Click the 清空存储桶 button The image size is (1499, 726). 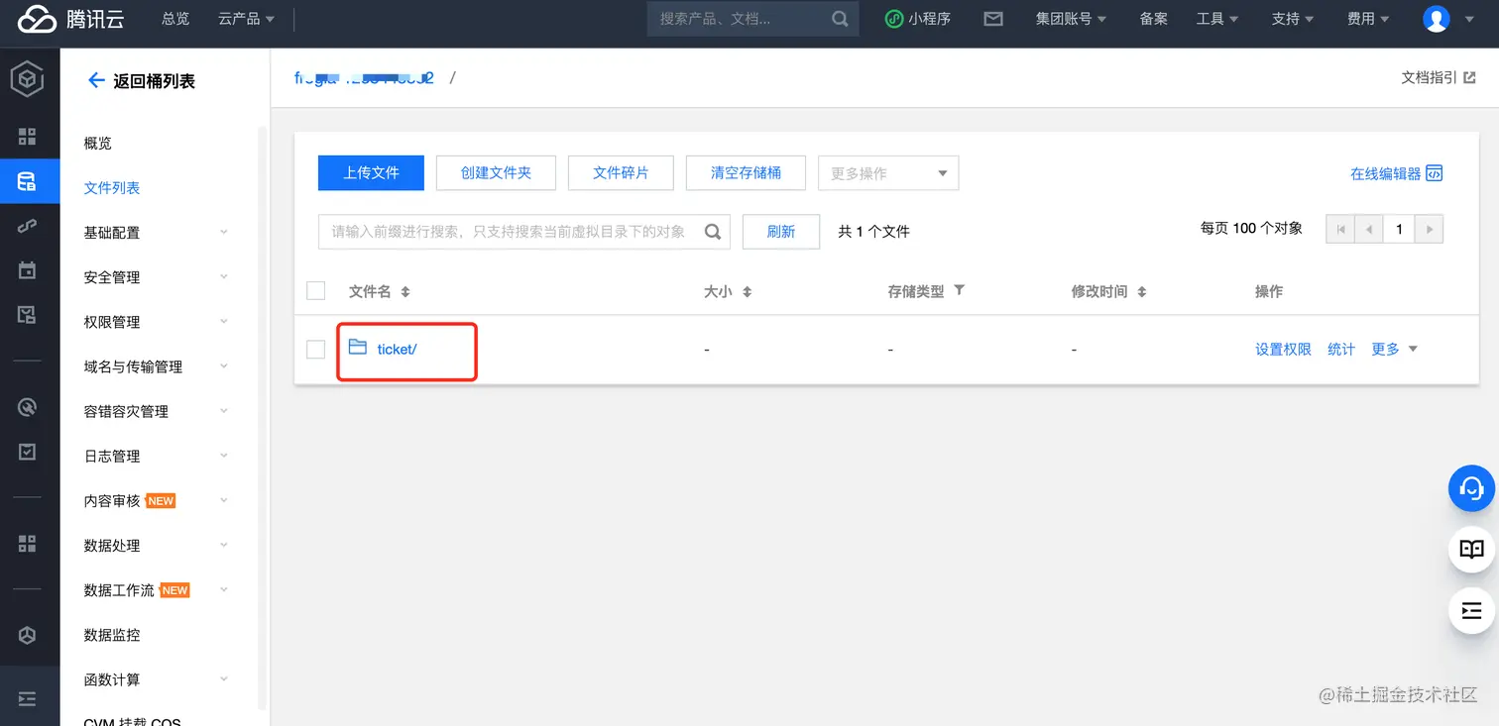pos(746,172)
